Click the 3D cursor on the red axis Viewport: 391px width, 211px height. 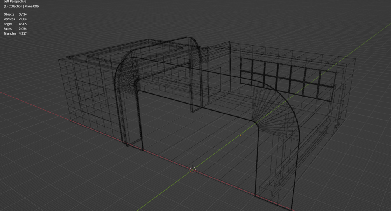193,170
